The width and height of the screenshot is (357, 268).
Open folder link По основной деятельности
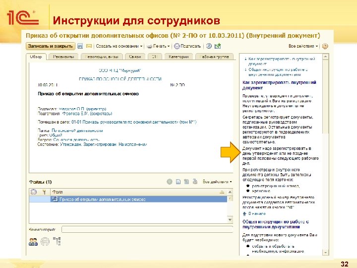tap(77, 131)
